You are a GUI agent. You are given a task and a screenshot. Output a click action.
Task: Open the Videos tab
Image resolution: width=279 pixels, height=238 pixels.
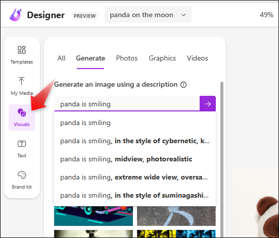(x=198, y=58)
